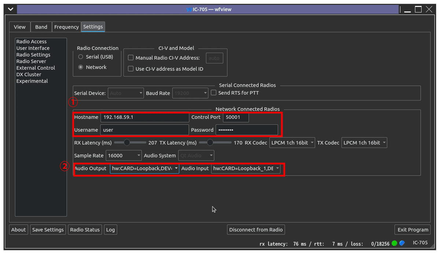Viewport: 440px width, 254px height.
Task: Open the title bar chevron menu
Action: point(10,9)
